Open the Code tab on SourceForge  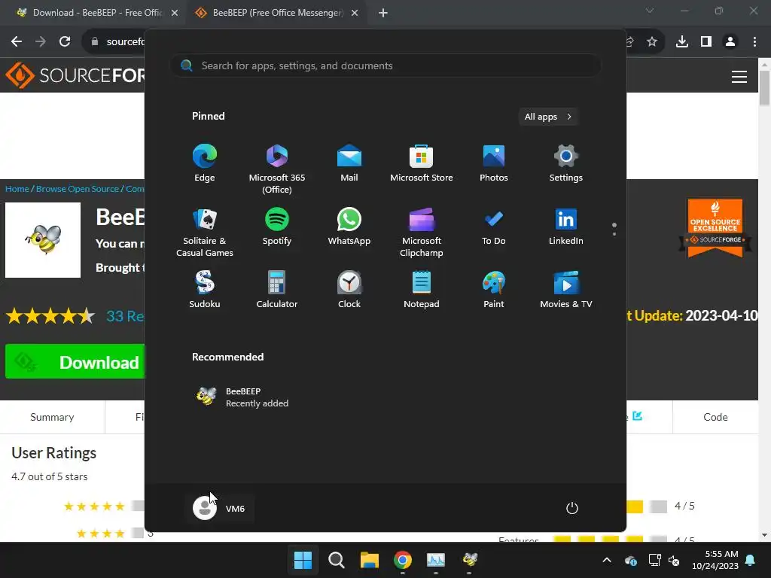pyautogui.click(x=715, y=417)
